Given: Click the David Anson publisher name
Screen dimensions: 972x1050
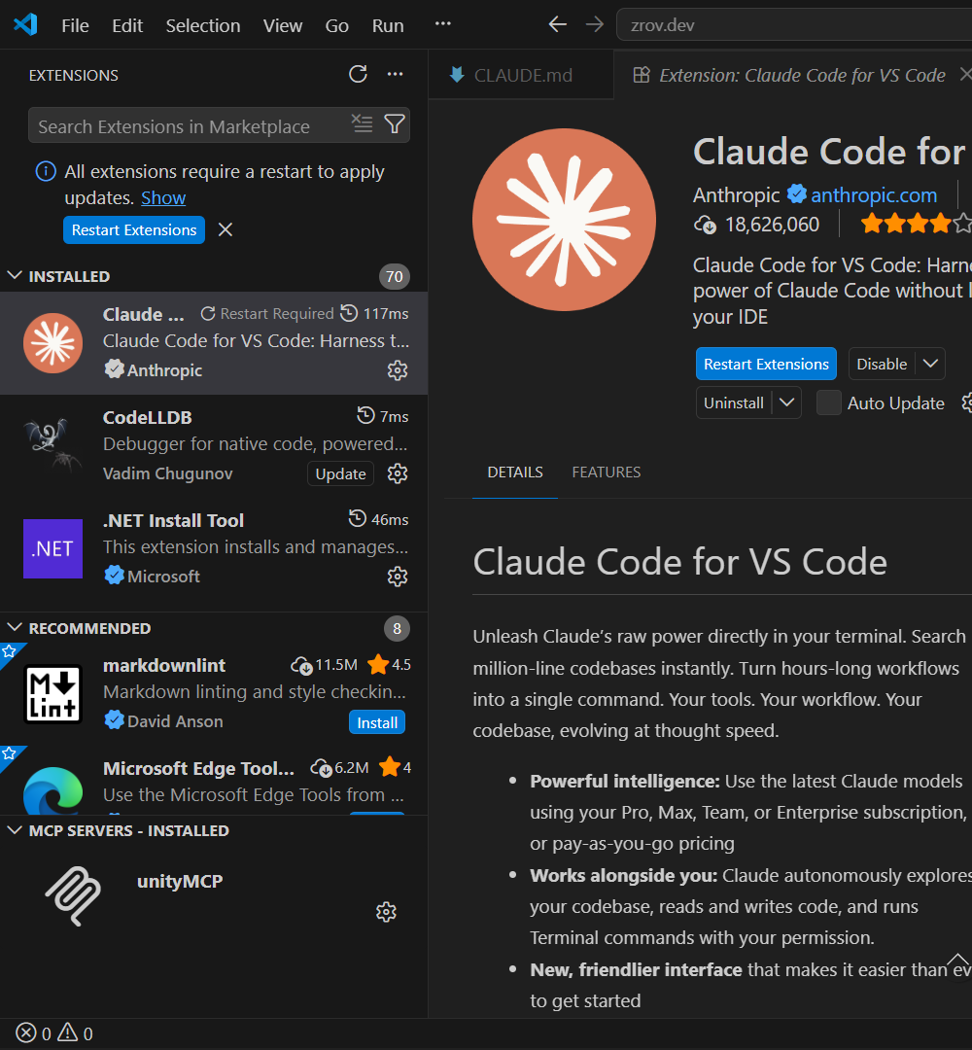Looking at the screenshot, I should click(x=175, y=721).
